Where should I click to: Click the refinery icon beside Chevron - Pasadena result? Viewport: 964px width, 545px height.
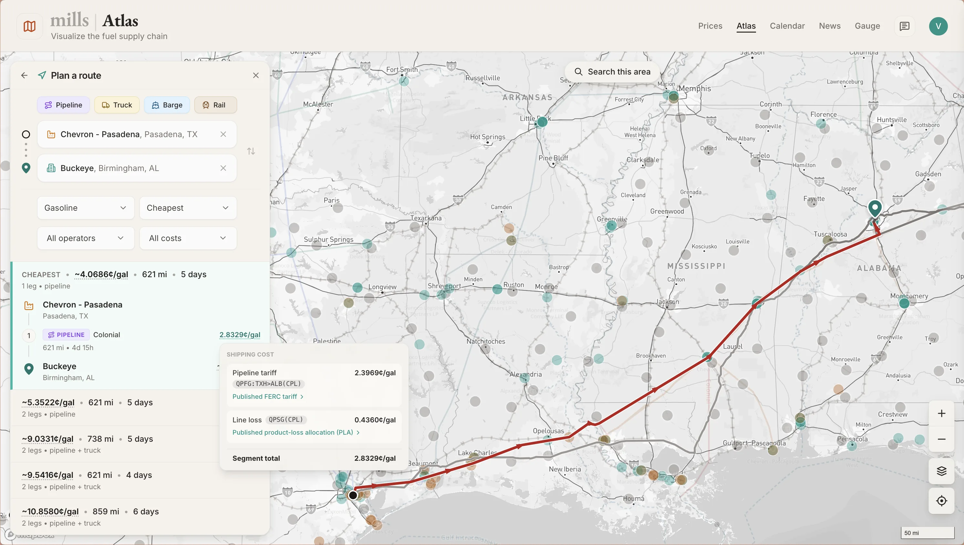coord(29,306)
